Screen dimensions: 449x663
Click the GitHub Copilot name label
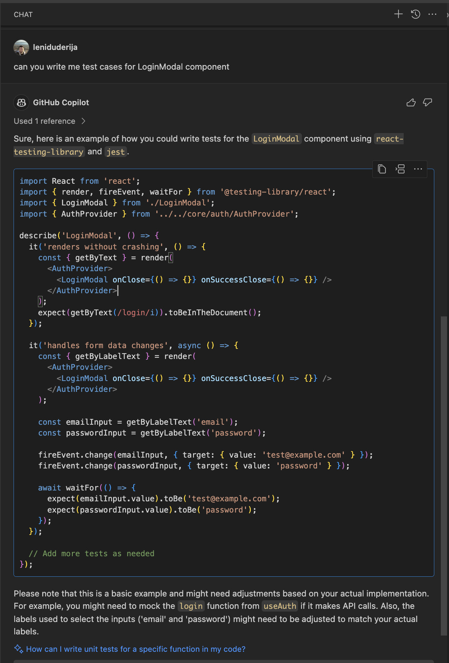61,103
